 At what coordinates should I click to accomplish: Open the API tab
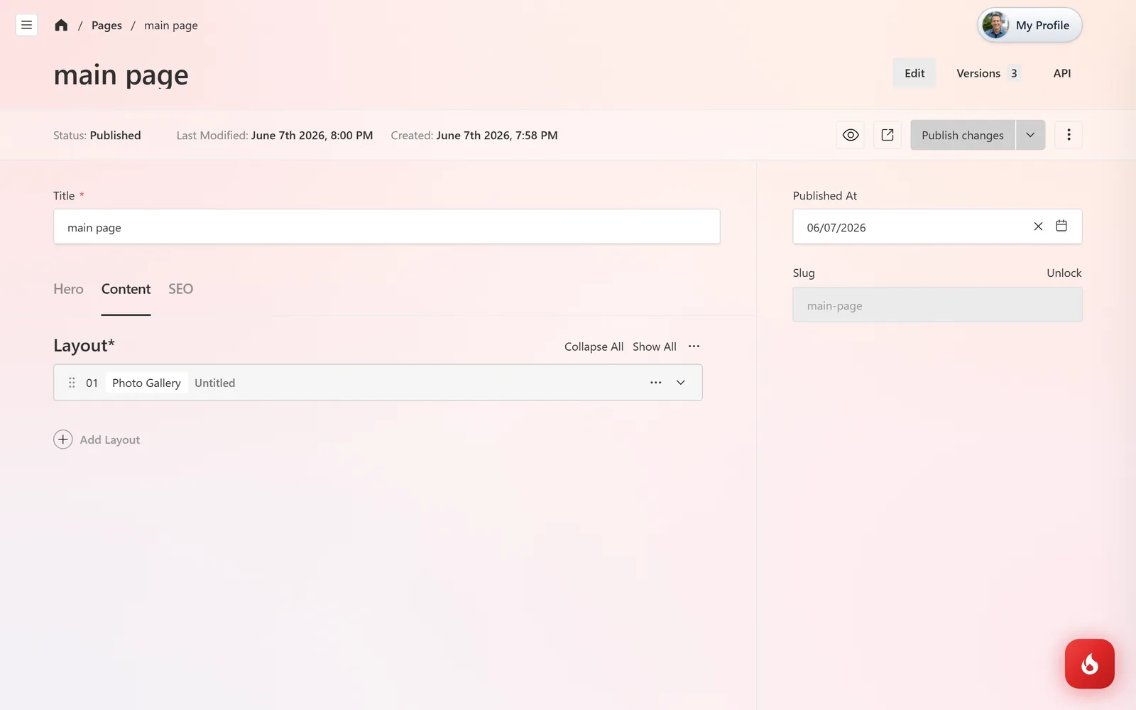1061,73
